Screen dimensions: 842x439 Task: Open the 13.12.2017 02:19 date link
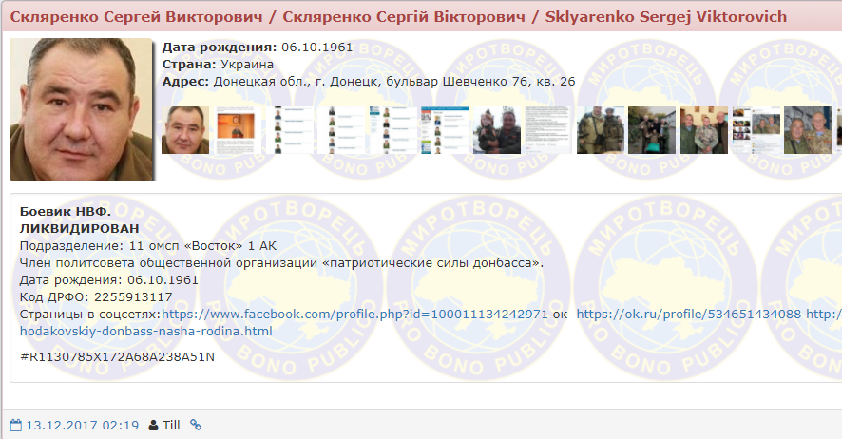tap(82, 425)
